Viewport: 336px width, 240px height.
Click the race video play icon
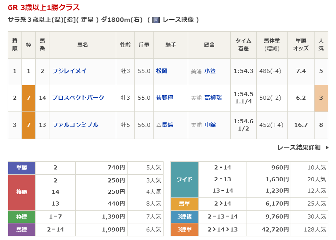click(x=156, y=20)
